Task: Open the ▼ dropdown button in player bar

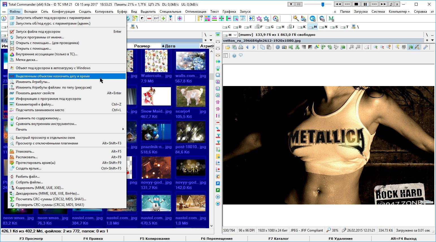Action: pyautogui.click(x=291, y=4)
